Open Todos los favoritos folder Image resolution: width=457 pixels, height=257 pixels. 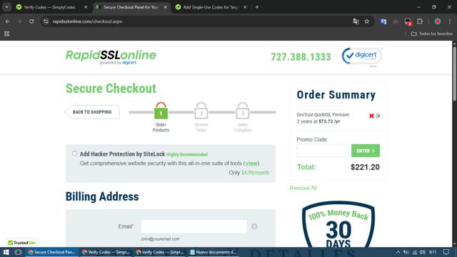tap(431, 34)
